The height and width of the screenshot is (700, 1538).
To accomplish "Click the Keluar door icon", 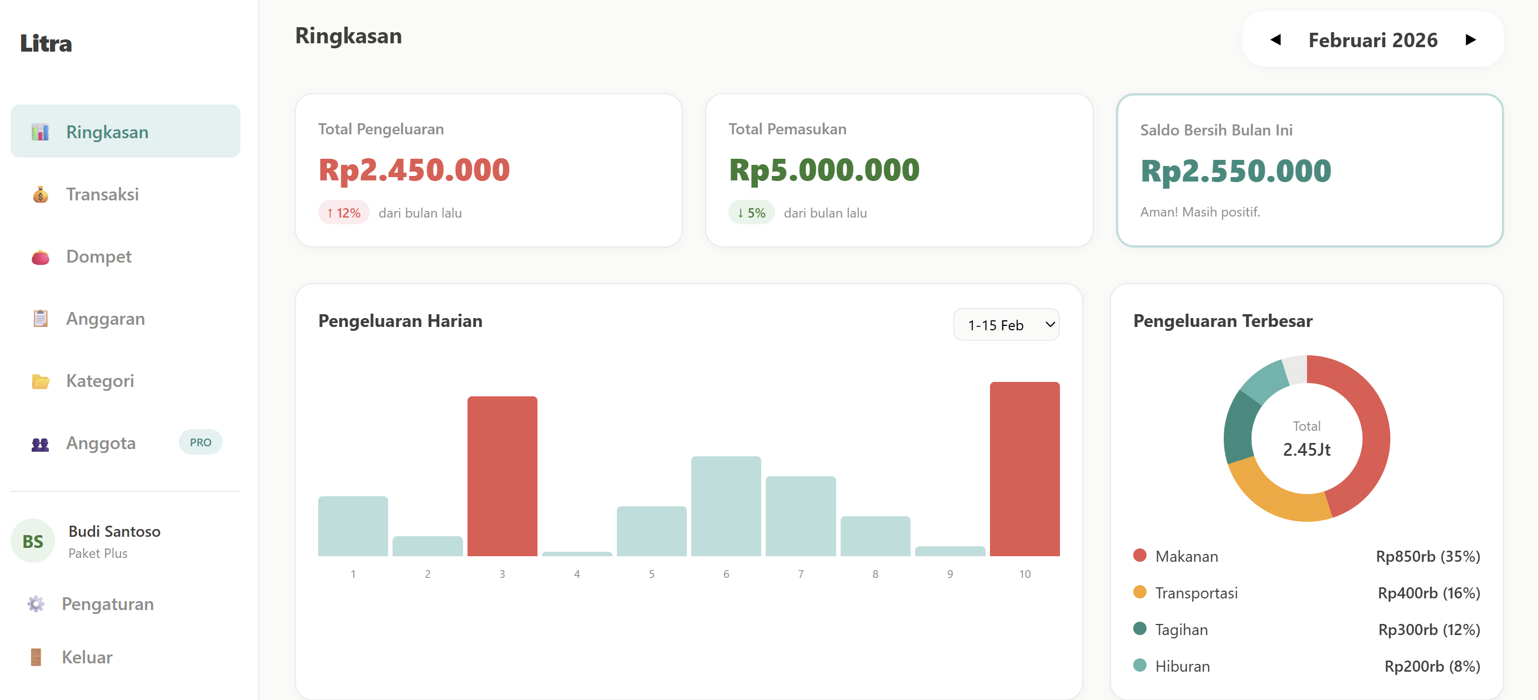I will point(36,657).
